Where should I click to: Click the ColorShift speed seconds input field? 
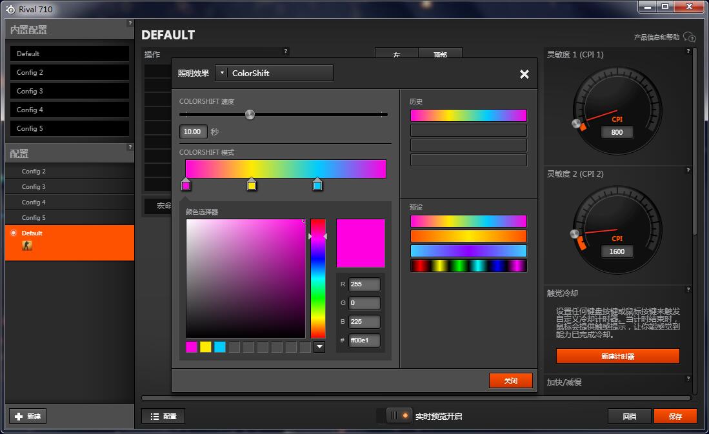tap(193, 132)
